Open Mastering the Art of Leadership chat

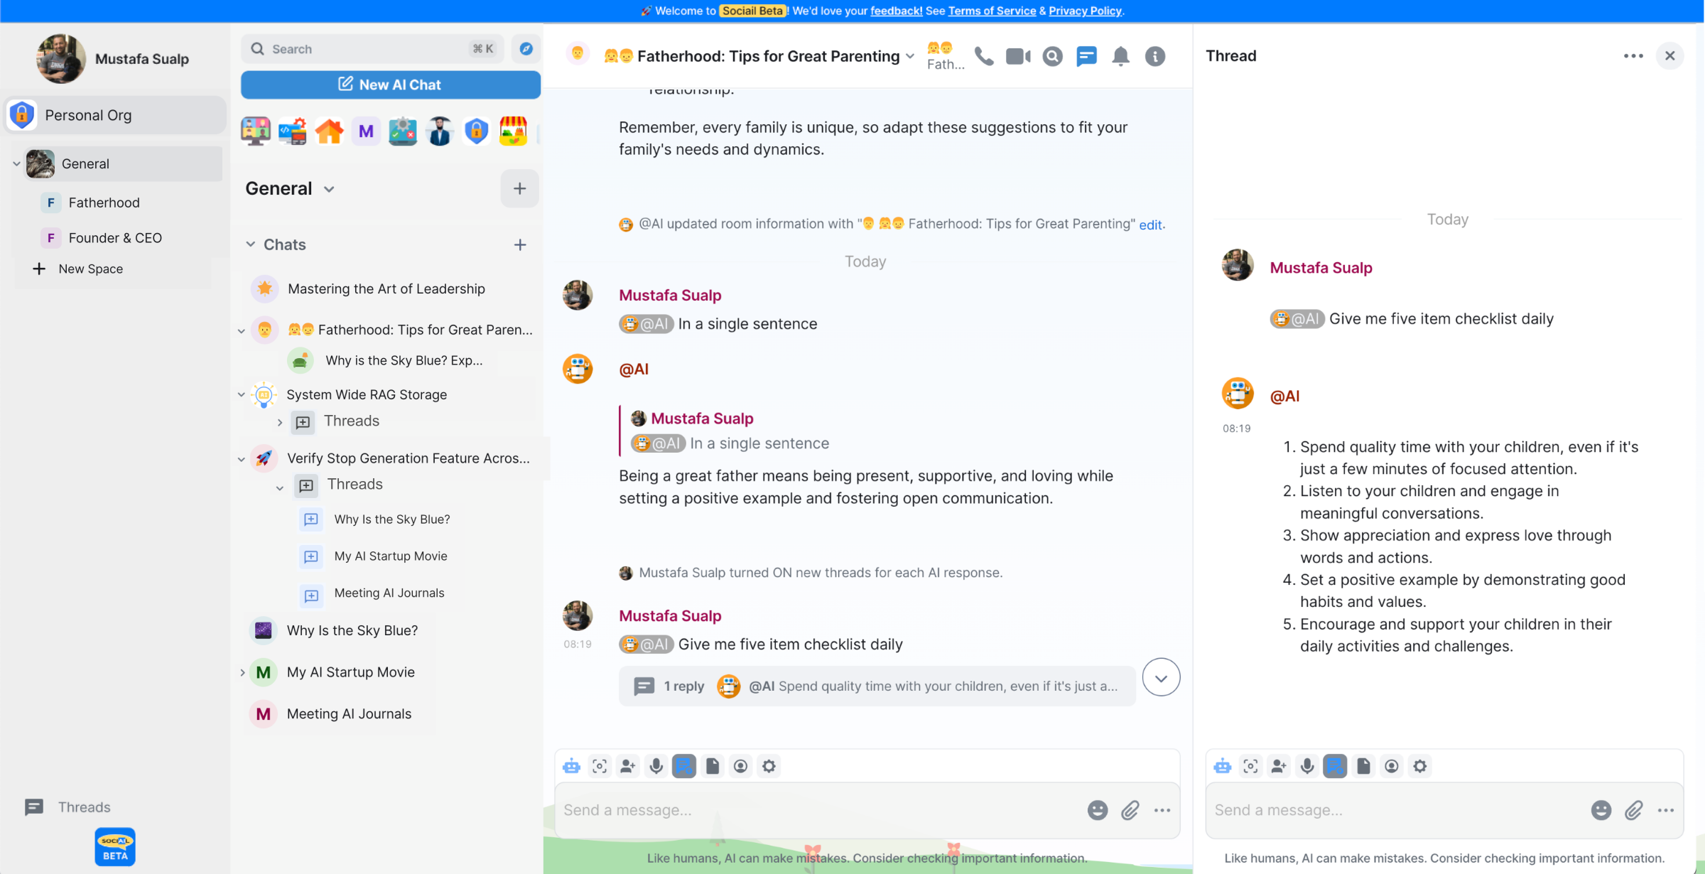pos(387,288)
